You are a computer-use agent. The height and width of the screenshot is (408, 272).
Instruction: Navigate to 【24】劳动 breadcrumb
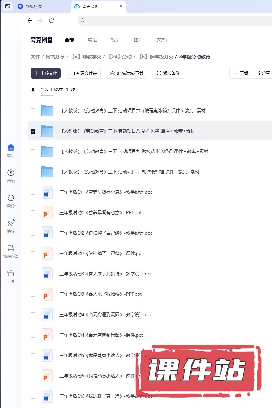click(120, 57)
